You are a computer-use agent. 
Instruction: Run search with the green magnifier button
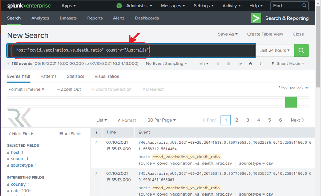pos(301,50)
